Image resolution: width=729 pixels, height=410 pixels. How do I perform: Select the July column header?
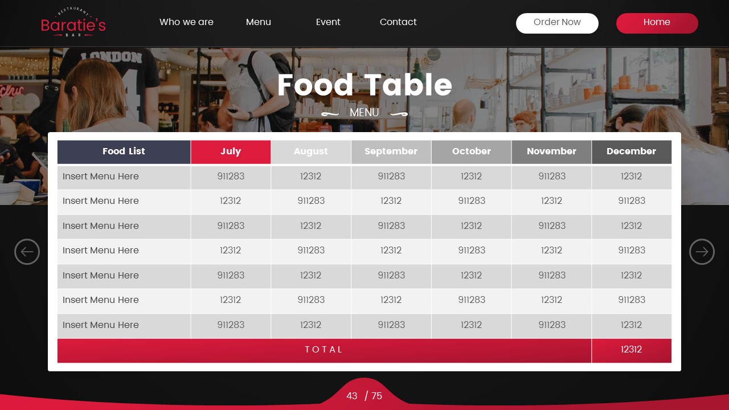click(x=231, y=151)
